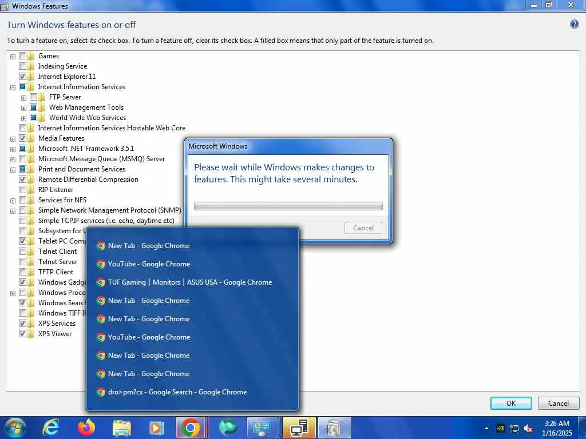This screenshot has width=586, height=439.
Task: Click the Control Panel taskbar button
Action: pyautogui.click(x=262, y=428)
